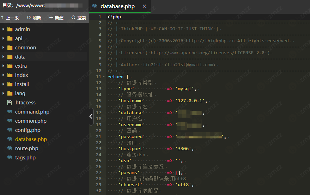Switch to the database.php tab
This screenshot has width=310, height=195.
pos(120,6)
